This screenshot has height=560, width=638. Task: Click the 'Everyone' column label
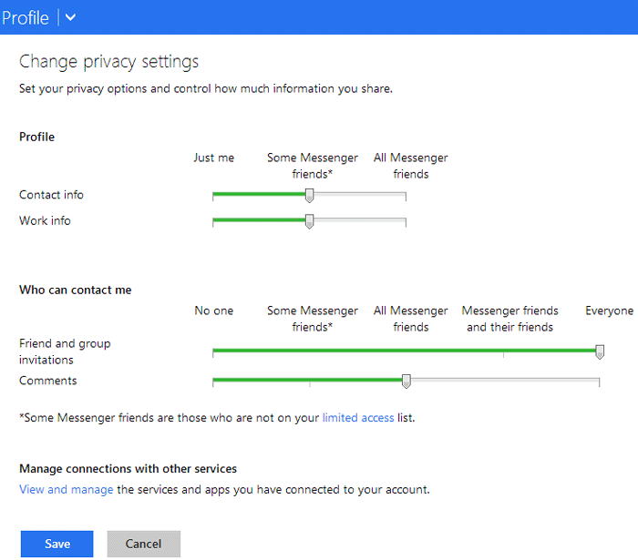609,311
